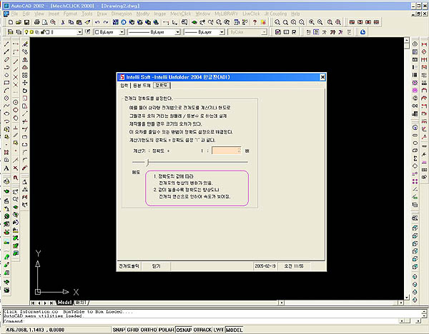Expand the ByColor plot style dropdown
The image size is (429, 334).
(264, 32)
